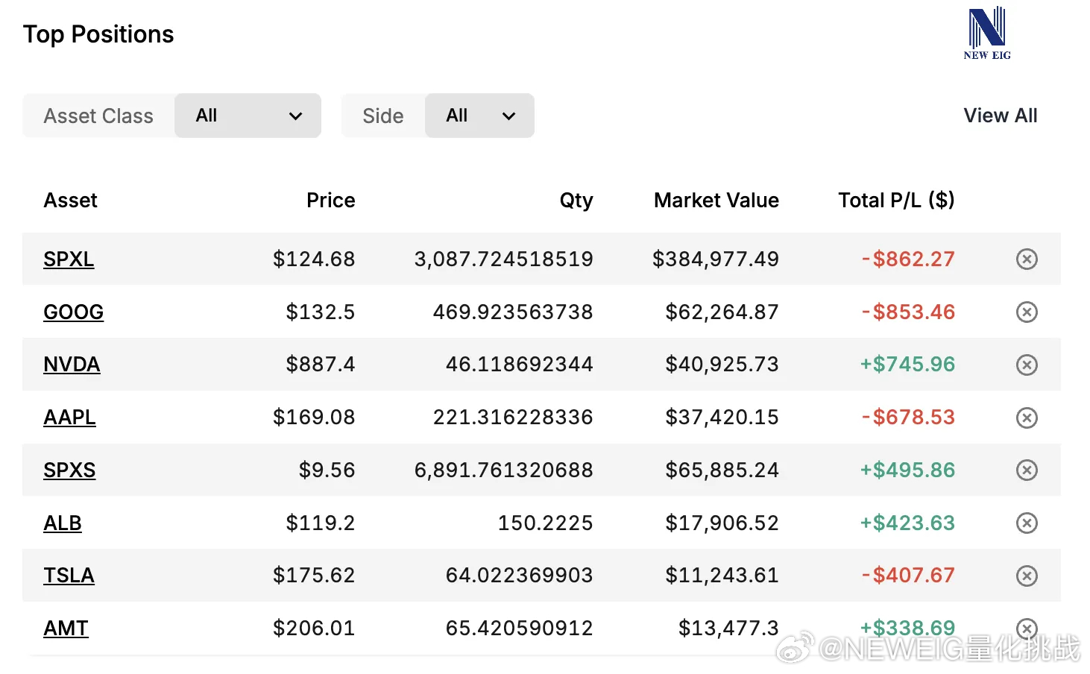Select AAPL quantity 221.316228336
1090x674 pixels.
click(513, 418)
